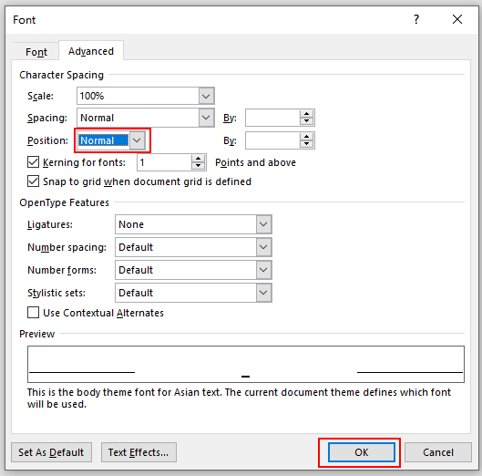This screenshot has width=482, height=476.
Task: Click the OpenType Features section heading
Action: (x=65, y=202)
